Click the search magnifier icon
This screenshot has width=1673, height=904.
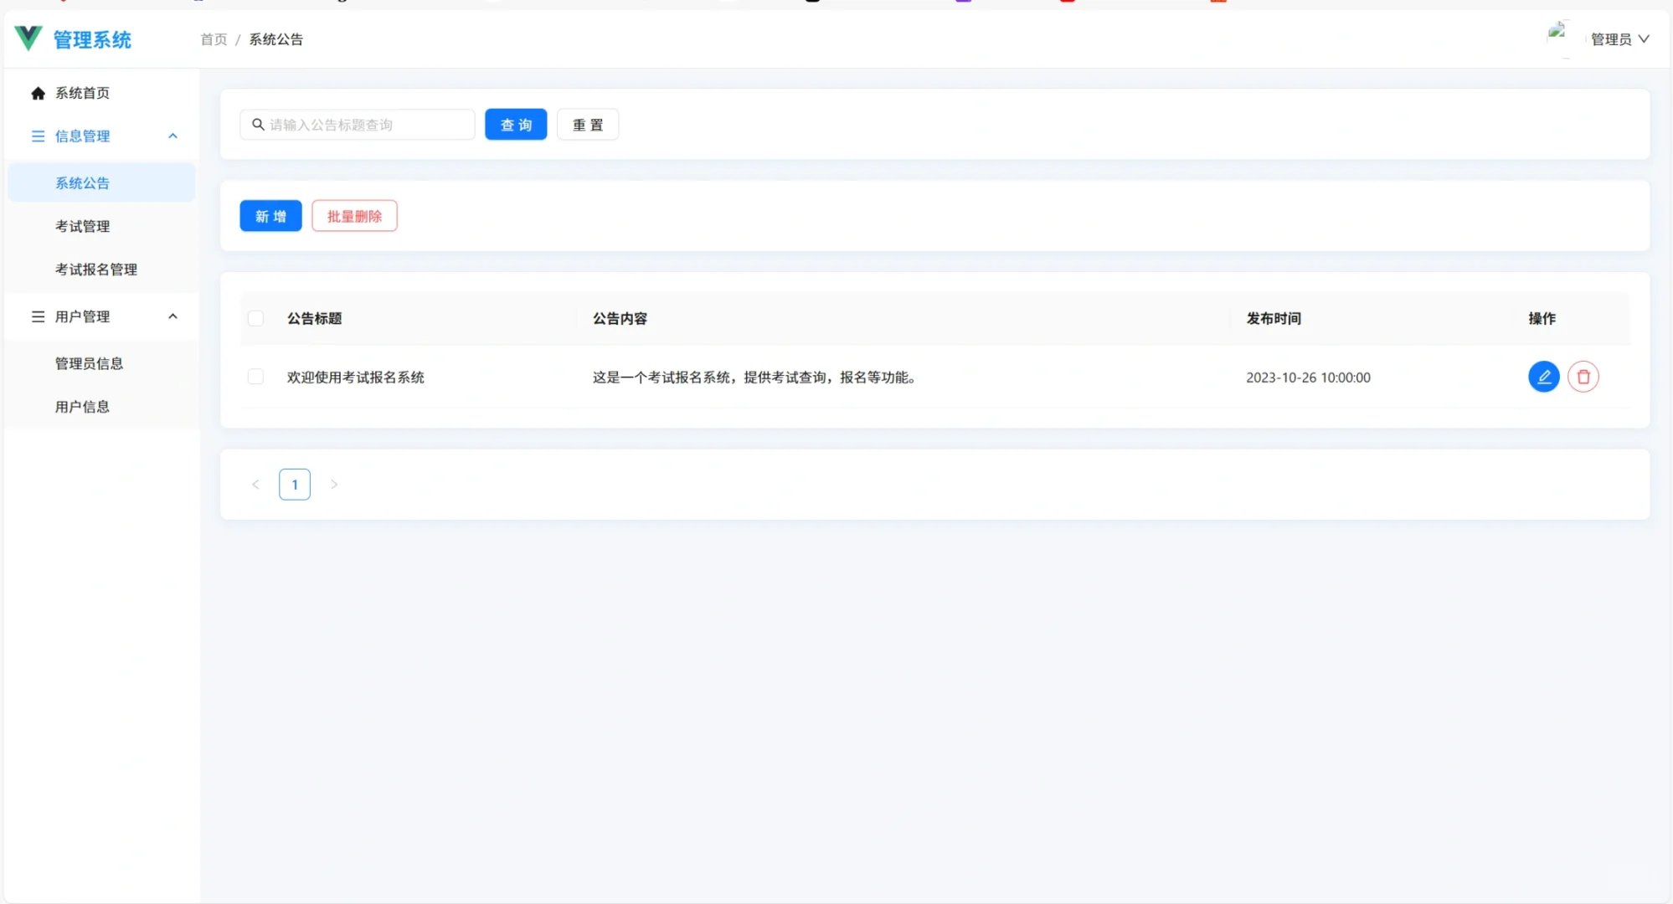click(258, 125)
